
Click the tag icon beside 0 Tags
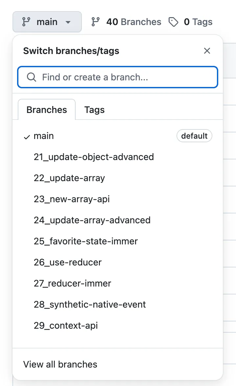click(x=173, y=22)
